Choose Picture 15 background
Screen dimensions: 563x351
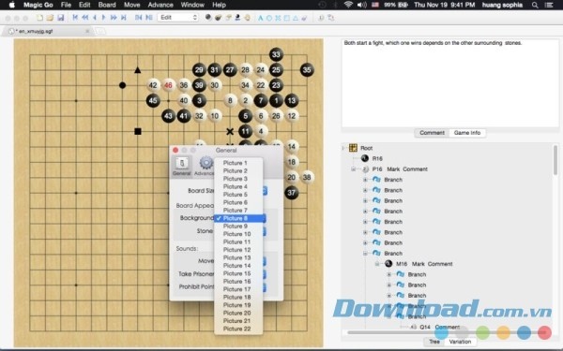pos(238,273)
